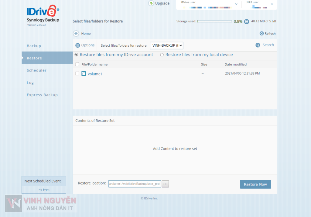Tick the volume1 checkbox

(x=77, y=74)
